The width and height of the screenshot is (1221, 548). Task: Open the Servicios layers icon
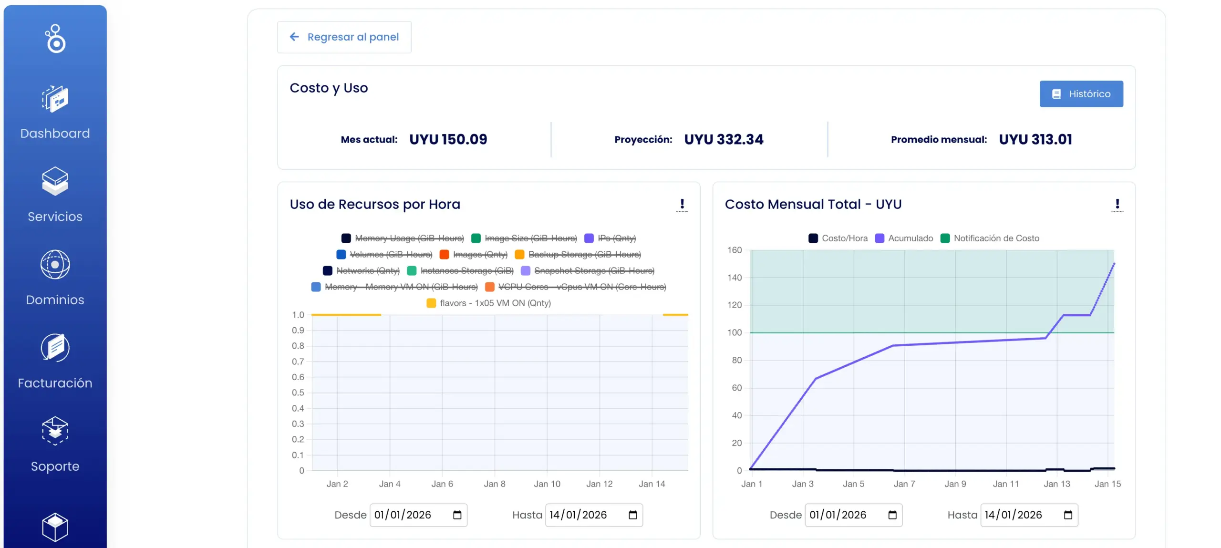coord(55,181)
